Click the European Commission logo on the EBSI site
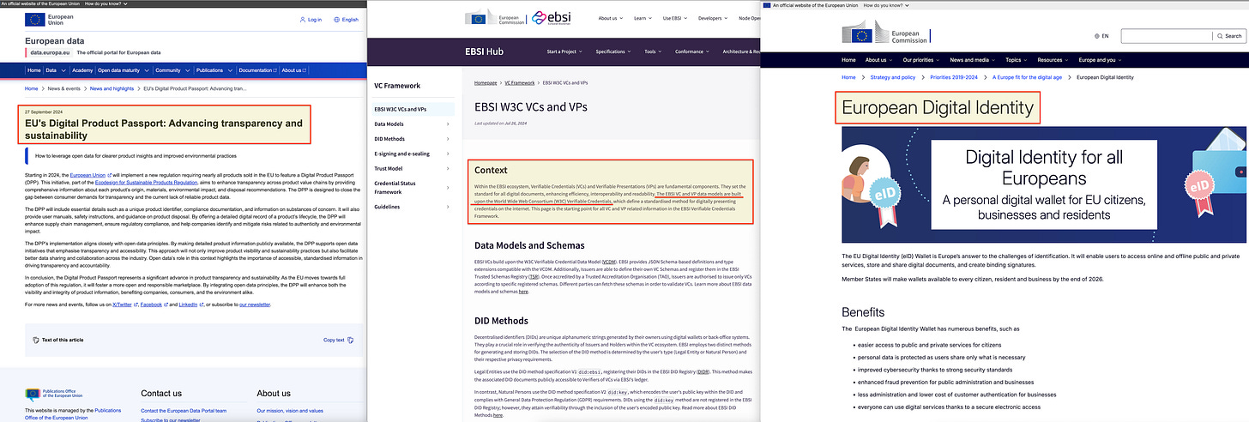Viewport: 1249px width, 422px height. [495, 18]
